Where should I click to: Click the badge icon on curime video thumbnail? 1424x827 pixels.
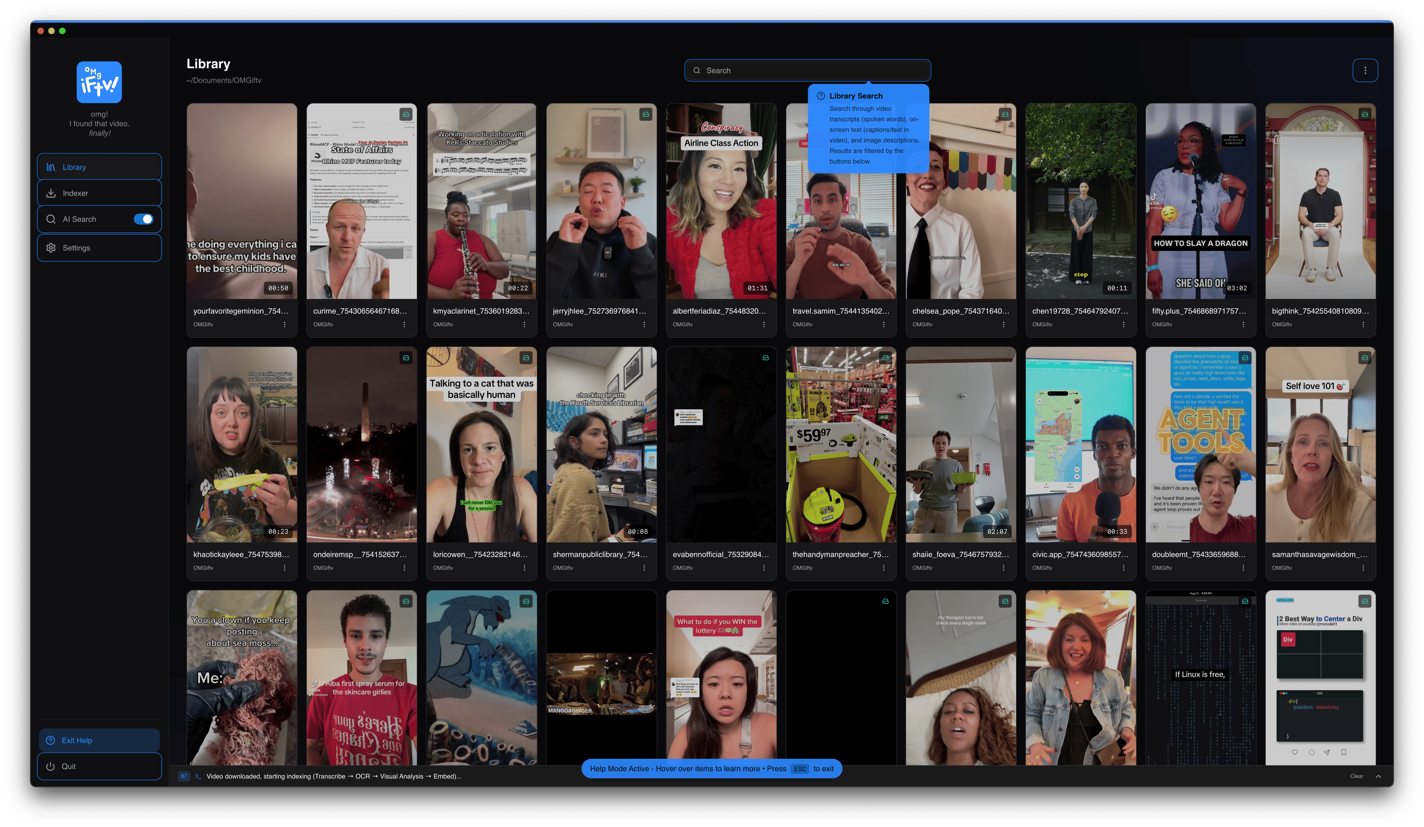(x=406, y=115)
